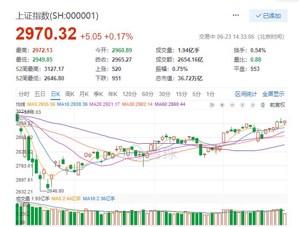
Task: Click the 2646.80 low marker on chart
Action: 55,191
